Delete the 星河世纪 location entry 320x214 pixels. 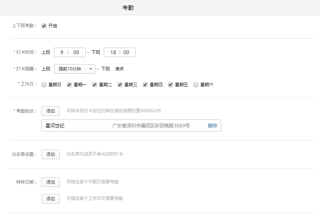[213, 126]
